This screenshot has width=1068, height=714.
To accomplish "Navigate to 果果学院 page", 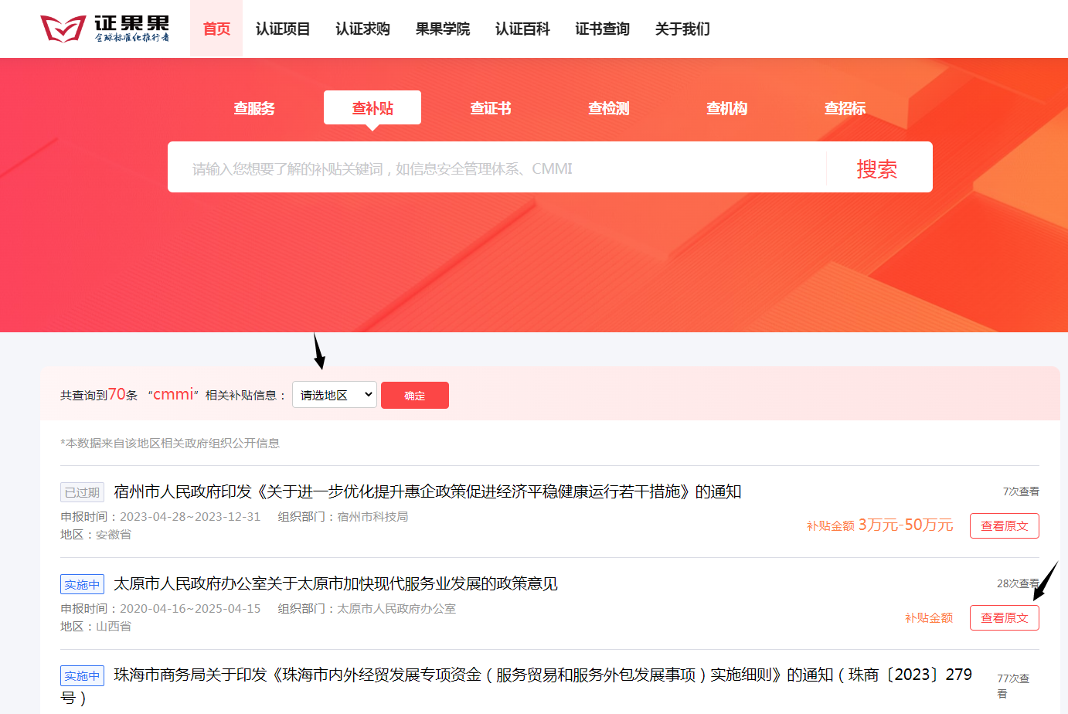I will click(442, 29).
